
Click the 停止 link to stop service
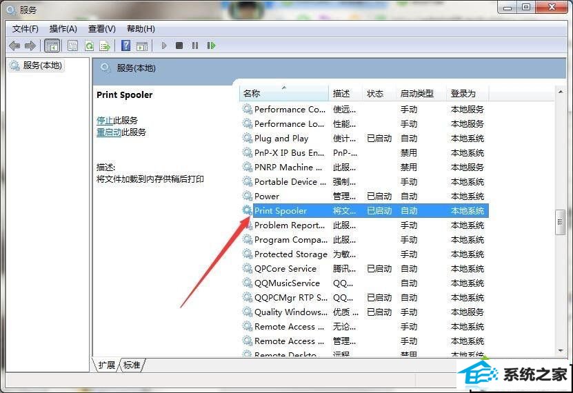point(105,120)
